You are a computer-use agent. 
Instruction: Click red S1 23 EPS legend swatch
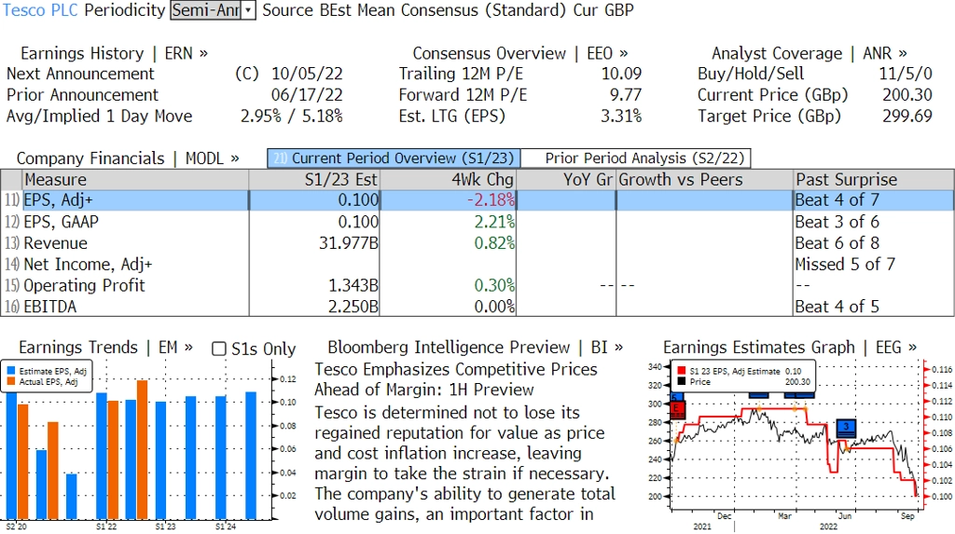tap(680, 371)
